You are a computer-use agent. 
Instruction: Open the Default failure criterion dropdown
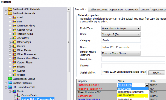(121, 53)
